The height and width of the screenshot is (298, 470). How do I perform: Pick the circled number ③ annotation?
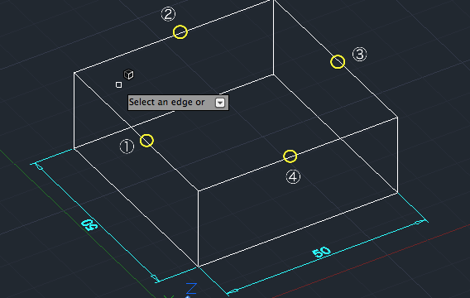tap(359, 55)
